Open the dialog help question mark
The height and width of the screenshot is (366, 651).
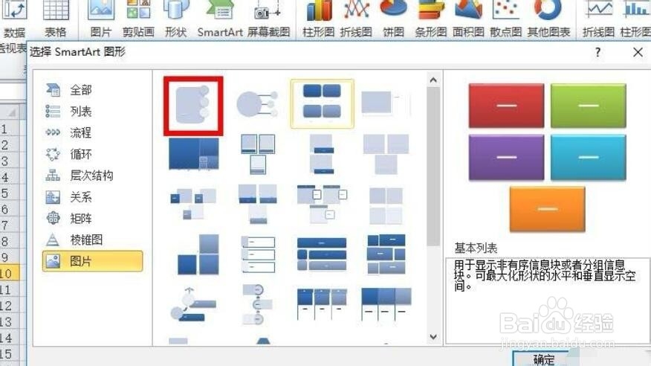(x=597, y=52)
